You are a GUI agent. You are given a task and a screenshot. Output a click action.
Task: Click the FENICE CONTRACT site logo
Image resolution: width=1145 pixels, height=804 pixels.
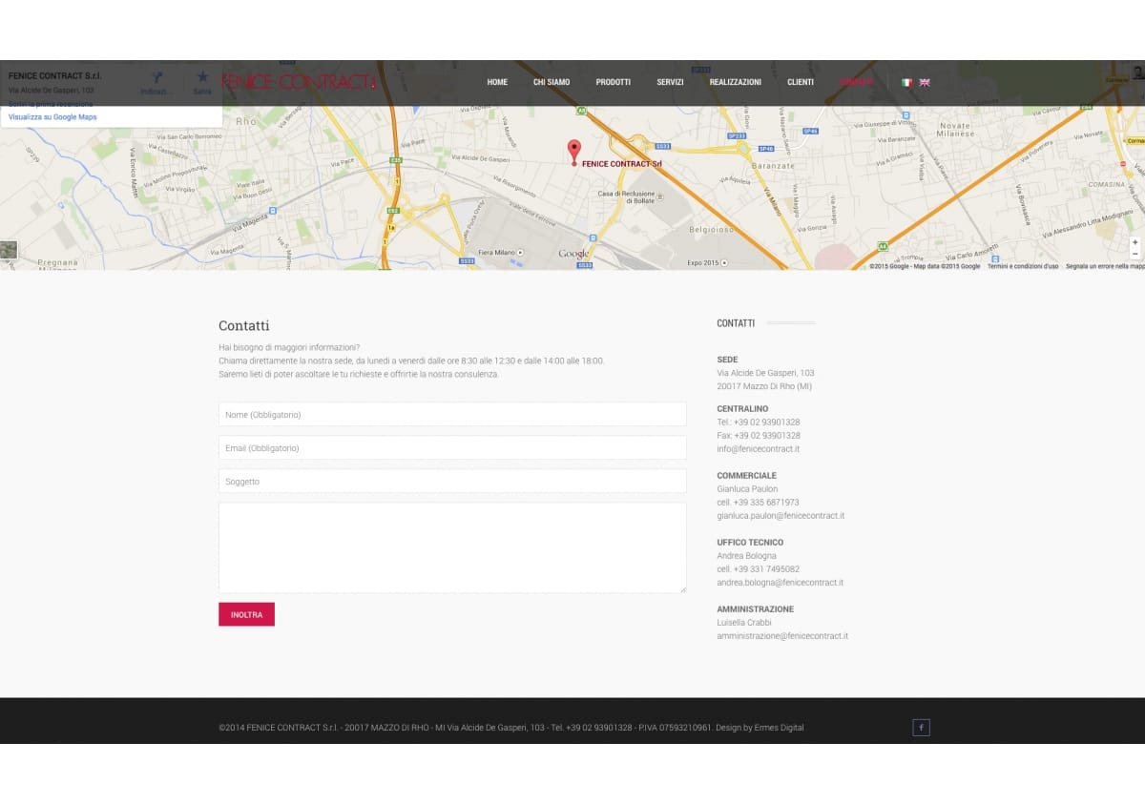click(298, 82)
